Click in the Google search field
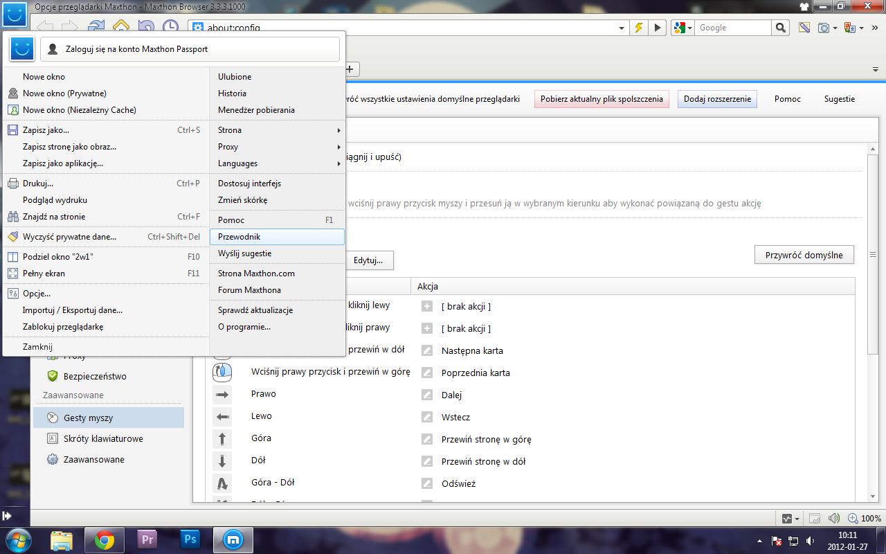 (733, 28)
